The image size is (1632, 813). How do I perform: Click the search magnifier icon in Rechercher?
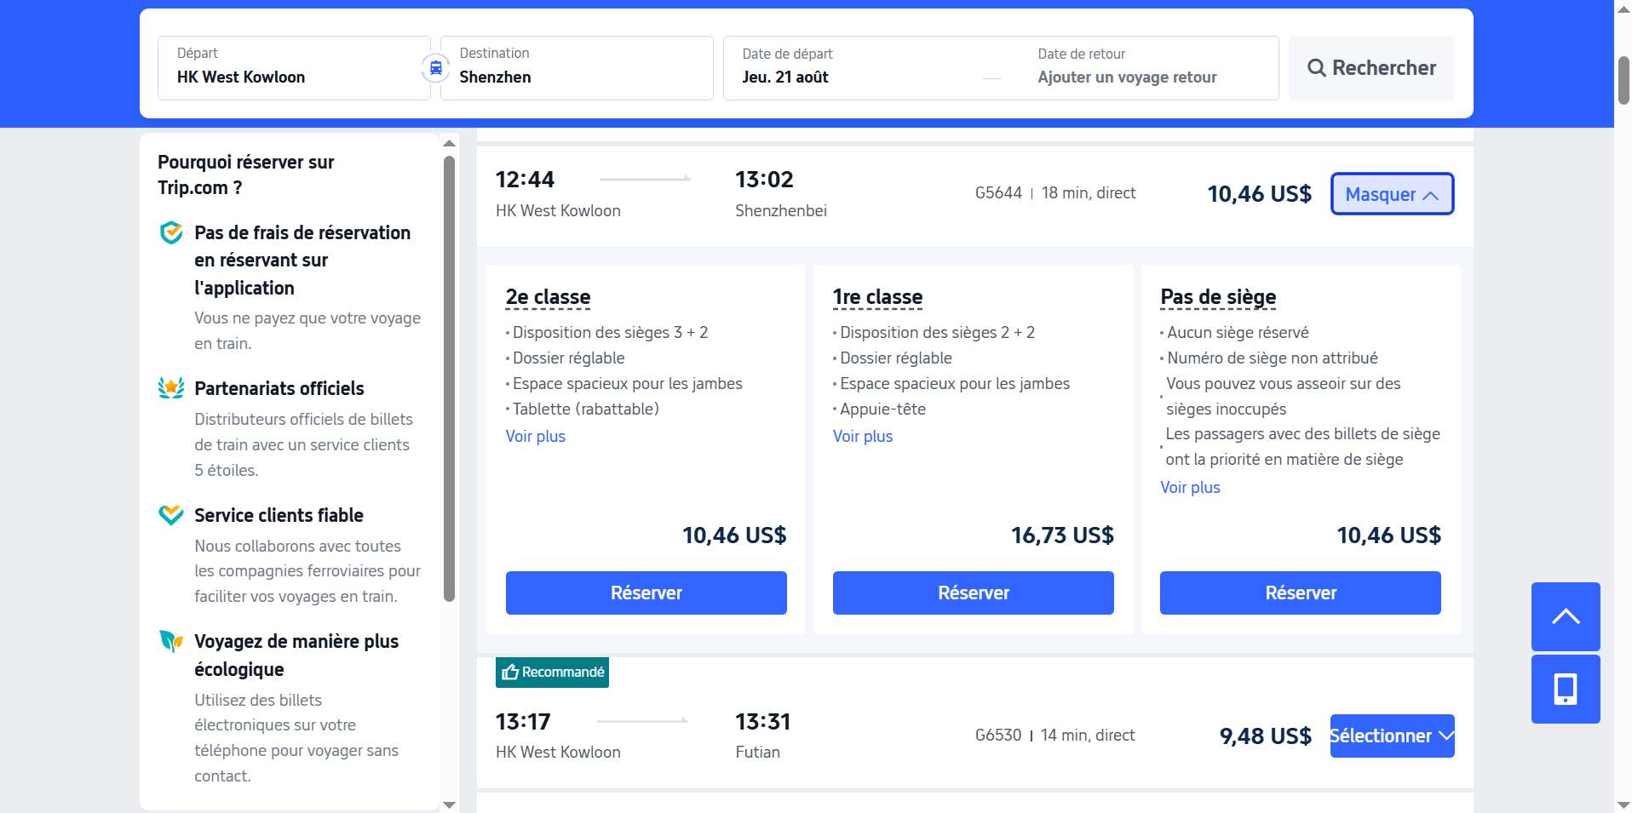[x=1317, y=68]
